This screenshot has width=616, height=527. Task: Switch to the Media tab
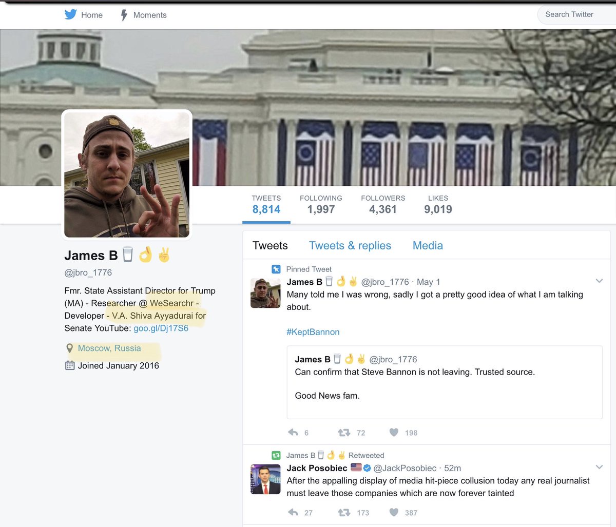(x=428, y=246)
